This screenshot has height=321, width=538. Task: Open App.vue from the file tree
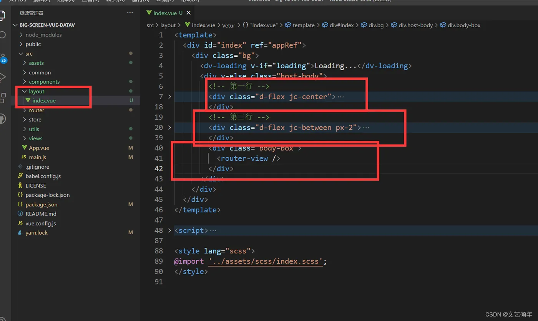tap(39, 148)
